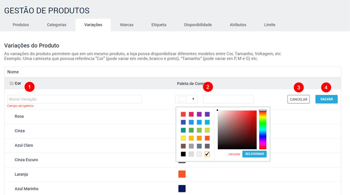The image size is (350, 195).
Task: Click the SALVAR button
Action: click(326, 99)
